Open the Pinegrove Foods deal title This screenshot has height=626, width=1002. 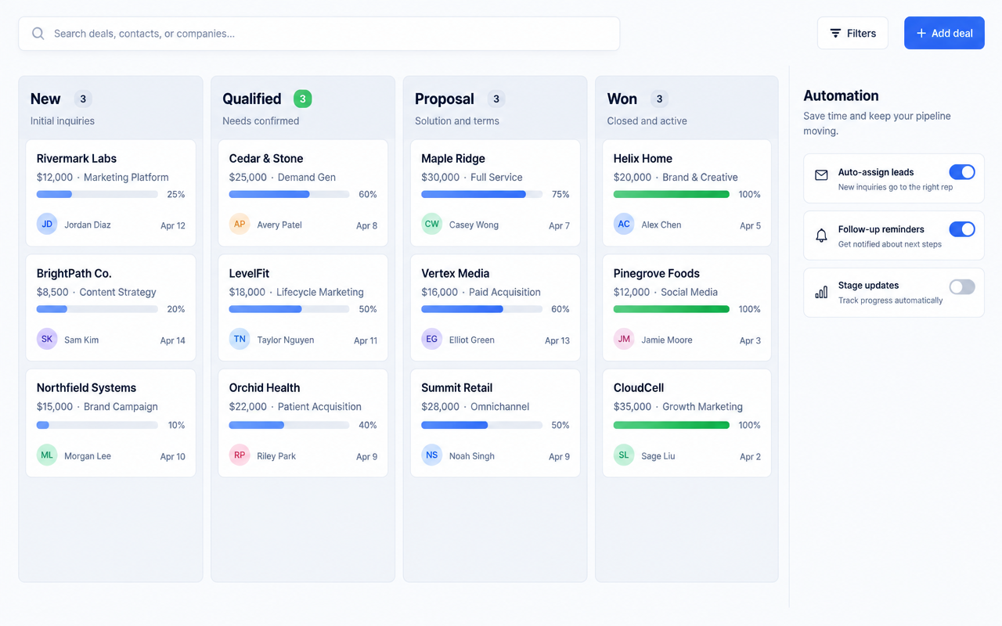click(x=657, y=274)
